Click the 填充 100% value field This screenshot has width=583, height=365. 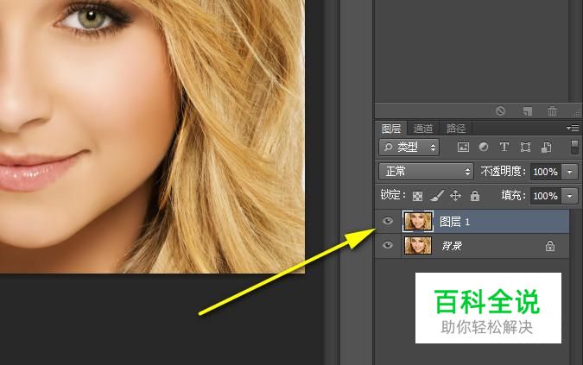[546, 196]
